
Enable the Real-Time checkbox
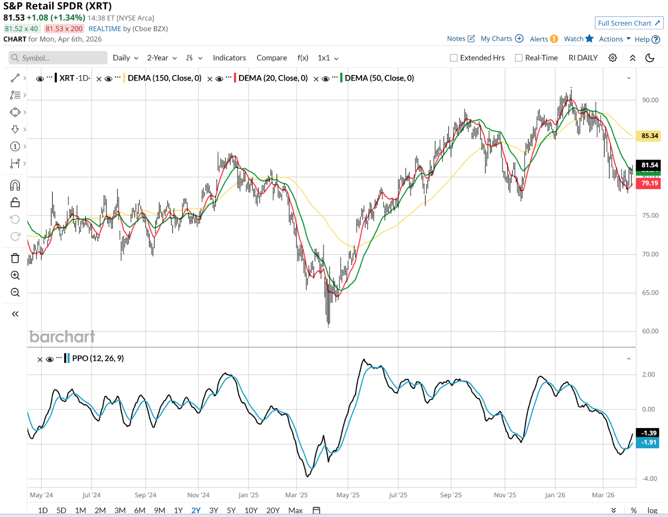(519, 58)
